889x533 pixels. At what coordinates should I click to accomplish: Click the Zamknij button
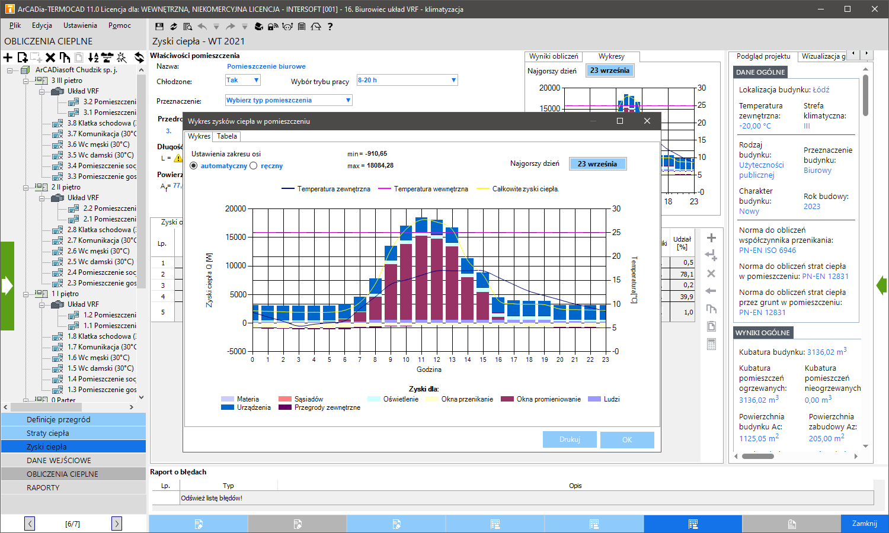coord(865,524)
